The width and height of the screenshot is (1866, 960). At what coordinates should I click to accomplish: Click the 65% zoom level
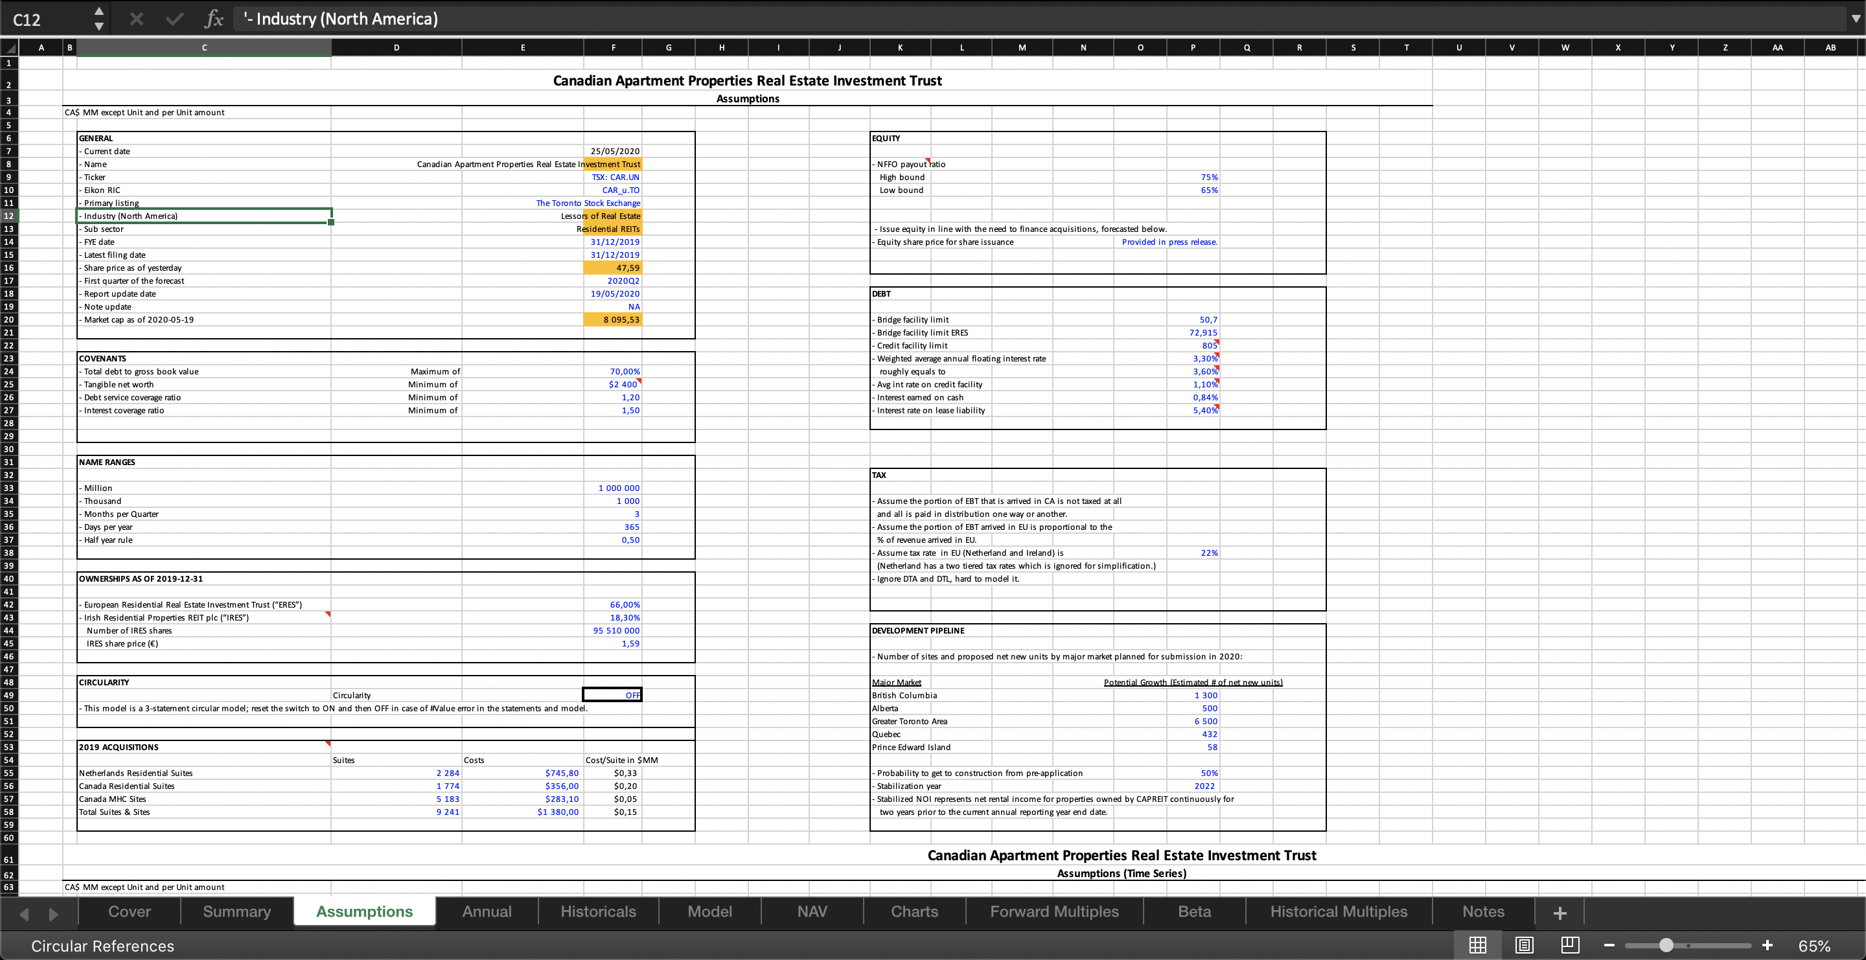coord(1815,946)
